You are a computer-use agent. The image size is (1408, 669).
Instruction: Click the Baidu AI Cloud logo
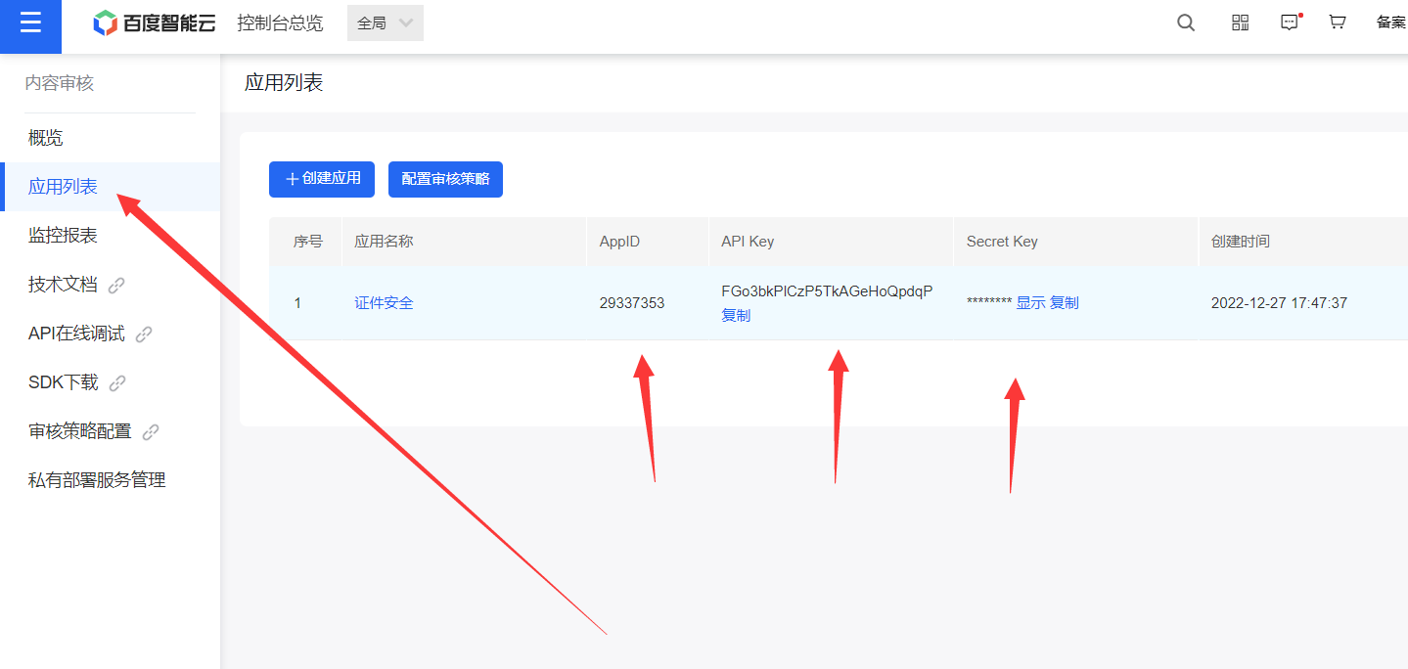pyautogui.click(x=154, y=23)
